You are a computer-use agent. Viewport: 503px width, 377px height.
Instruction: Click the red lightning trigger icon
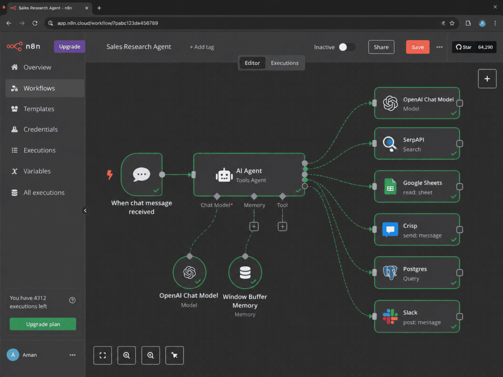(x=110, y=175)
